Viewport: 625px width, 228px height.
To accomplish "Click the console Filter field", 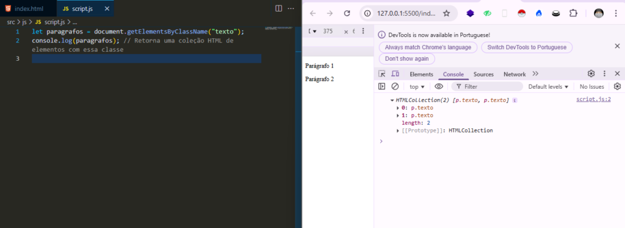I will click(x=487, y=86).
